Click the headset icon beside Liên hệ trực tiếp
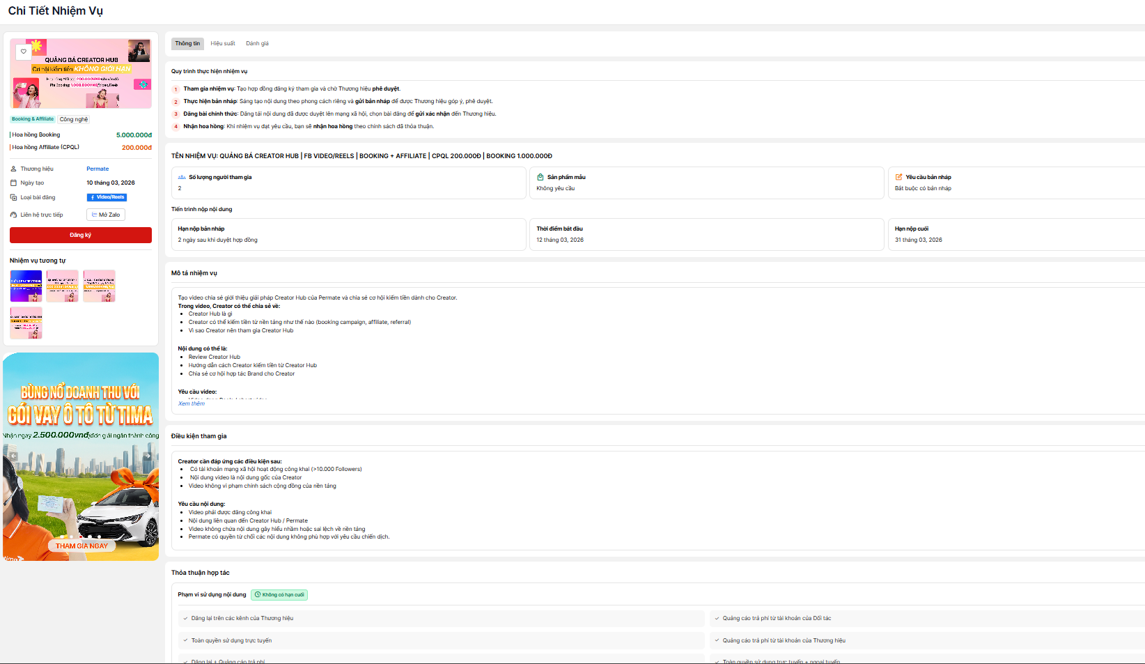Screen dimensions: 1145x664 tap(13, 215)
